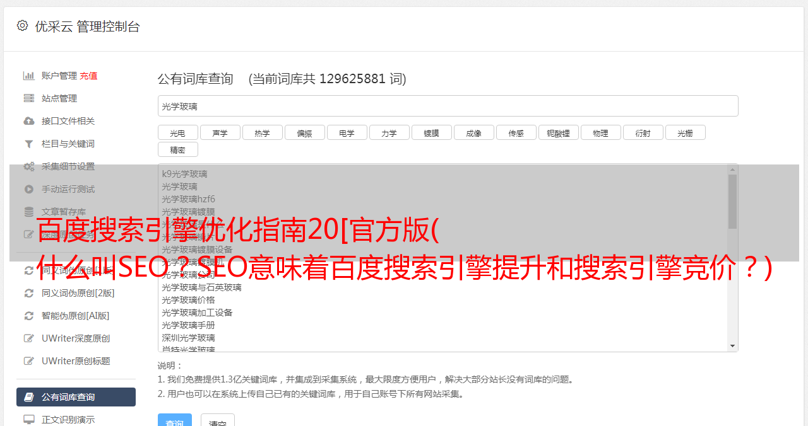Image resolution: width=808 pixels, height=426 pixels.
Task: Click the play circle icon for 手动运行测试
Action: (x=29, y=189)
